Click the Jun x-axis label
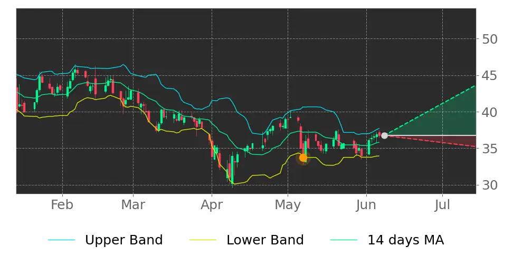 coord(366,205)
